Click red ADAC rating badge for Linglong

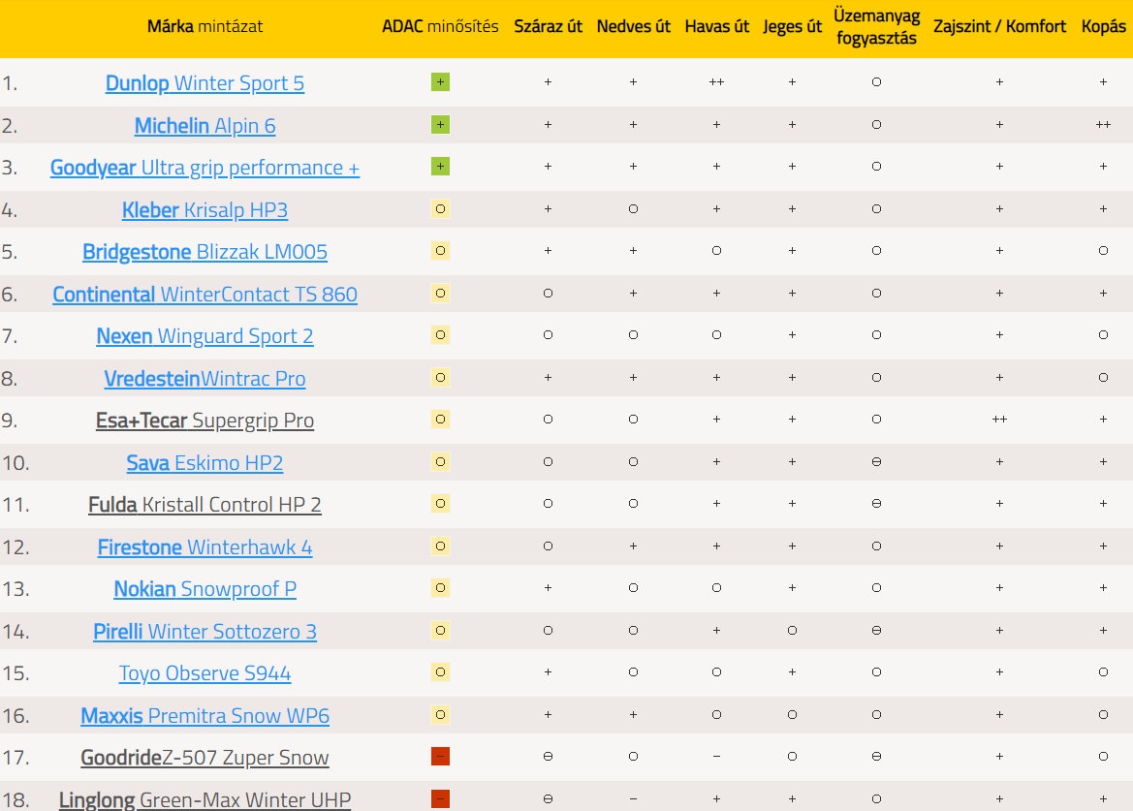pyautogui.click(x=440, y=798)
